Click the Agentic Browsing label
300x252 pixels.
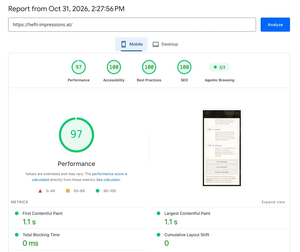point(220,80)
